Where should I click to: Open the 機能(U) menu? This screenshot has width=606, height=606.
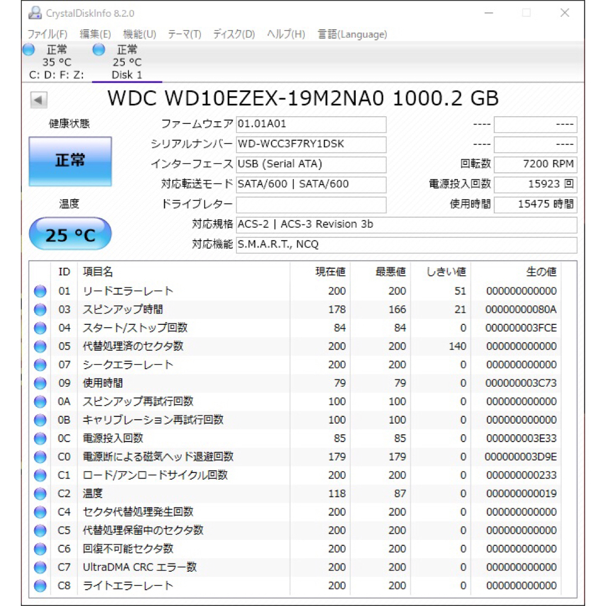140,34
